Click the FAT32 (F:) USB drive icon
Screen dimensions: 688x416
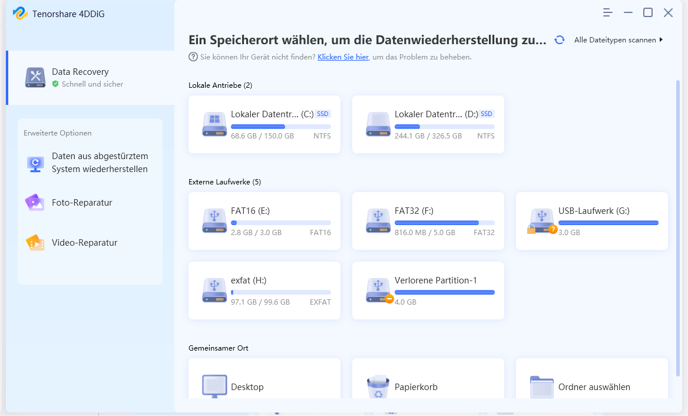point(378,221)
